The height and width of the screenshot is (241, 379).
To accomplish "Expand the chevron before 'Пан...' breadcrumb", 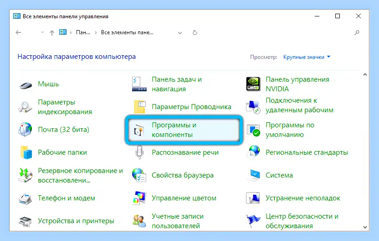I will point(71,32).
